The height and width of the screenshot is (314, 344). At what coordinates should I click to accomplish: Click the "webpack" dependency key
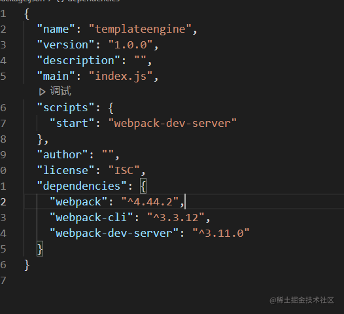point(78,202)
